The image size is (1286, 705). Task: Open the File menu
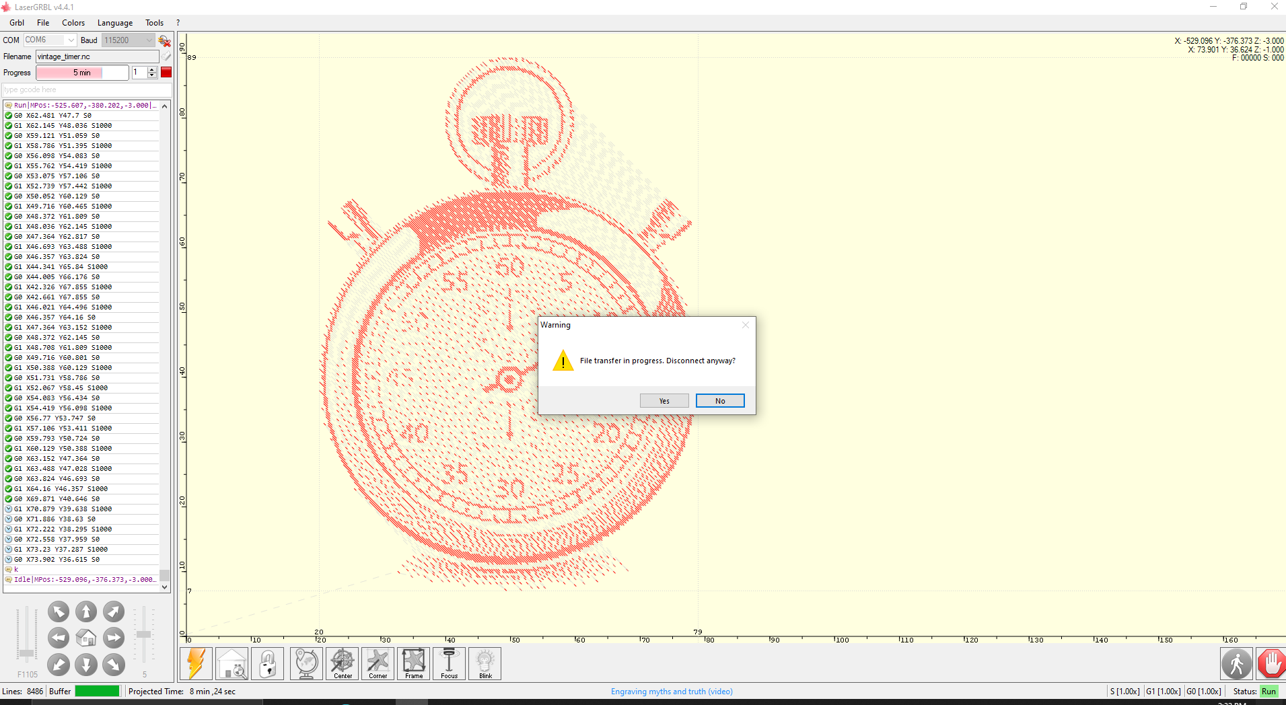tap(42, 22)
